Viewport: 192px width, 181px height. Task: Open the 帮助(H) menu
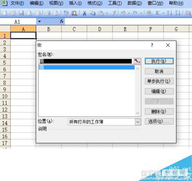click(x=176, y=3)
